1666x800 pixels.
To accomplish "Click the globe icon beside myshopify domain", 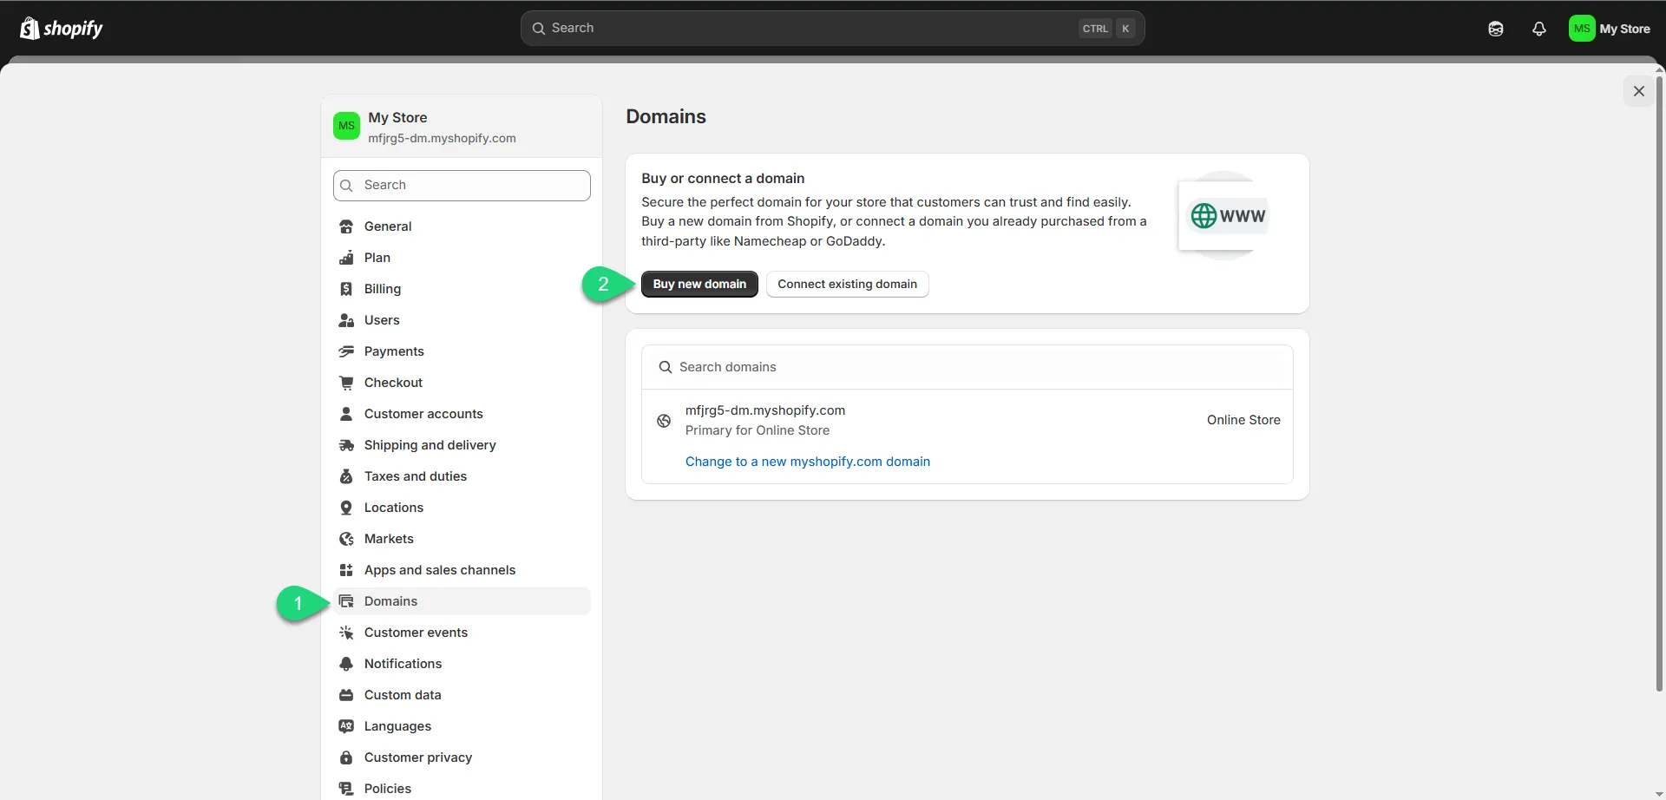I will pyautogui.click(x=664, y=421).
